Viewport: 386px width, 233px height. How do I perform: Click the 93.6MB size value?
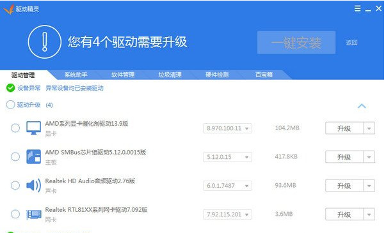click(285, 185)
